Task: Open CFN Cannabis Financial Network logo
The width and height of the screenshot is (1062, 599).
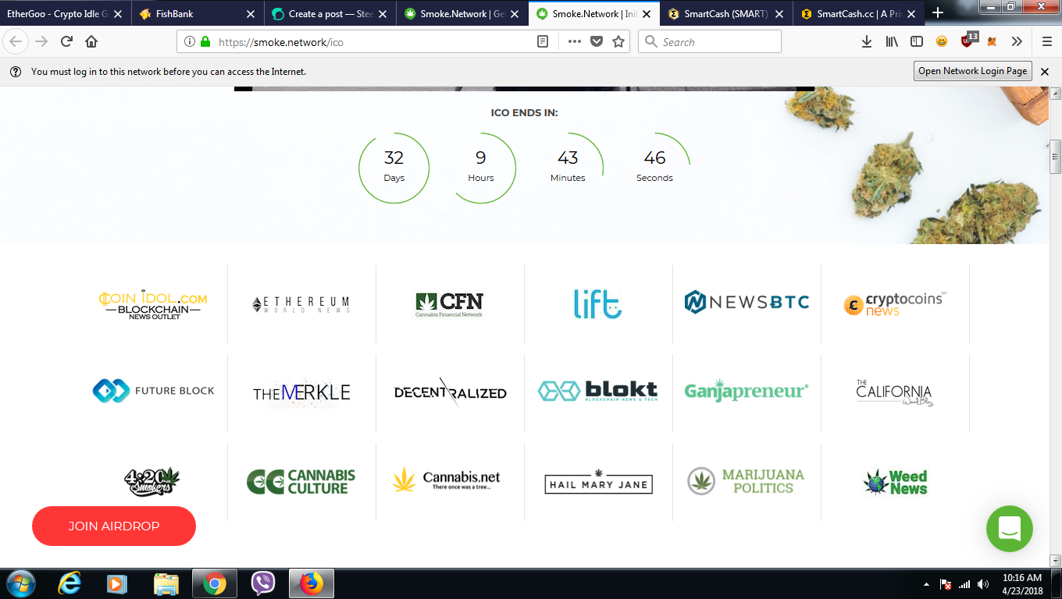Action: (x=450, y=304)
